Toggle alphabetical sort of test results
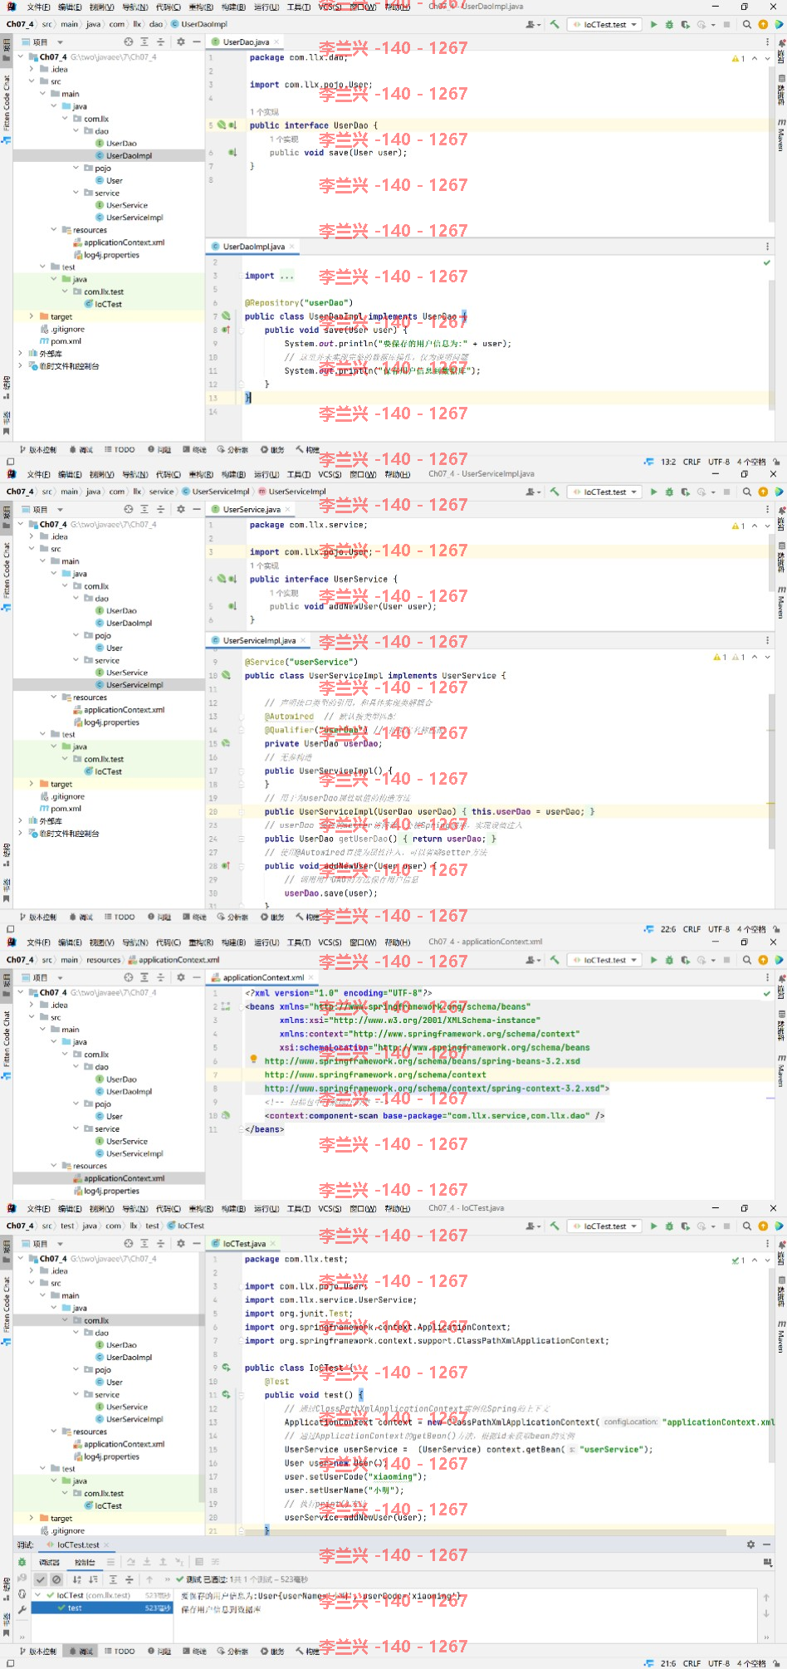This screenshot has width=787, height=1669. point(77,1579)
